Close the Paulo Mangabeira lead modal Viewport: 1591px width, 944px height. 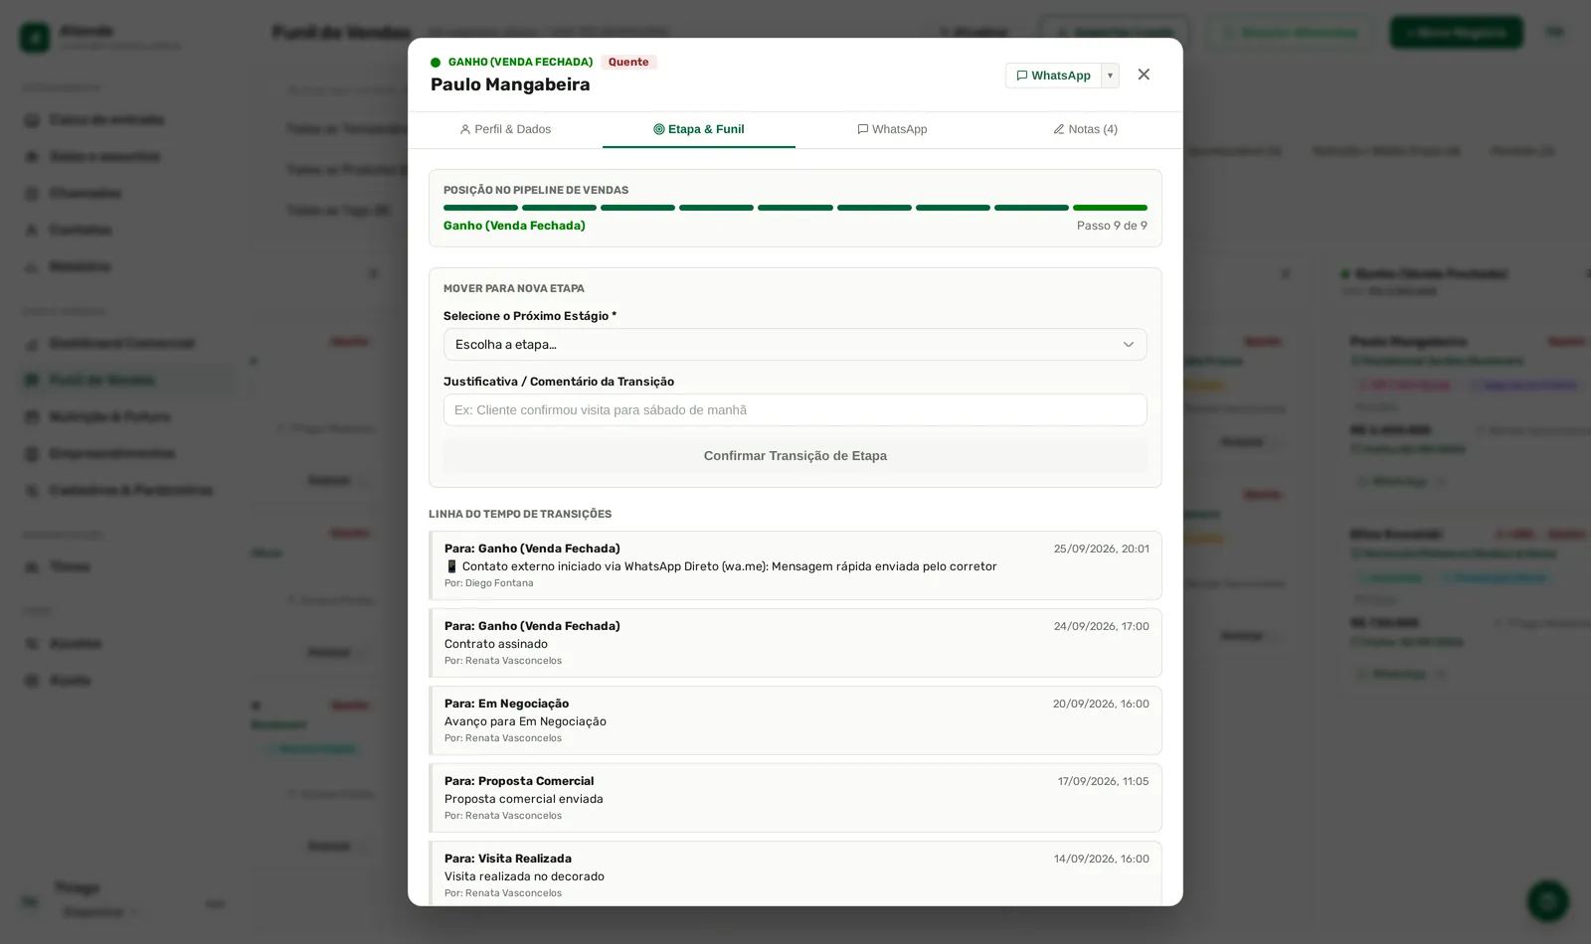coord(1144,75)
